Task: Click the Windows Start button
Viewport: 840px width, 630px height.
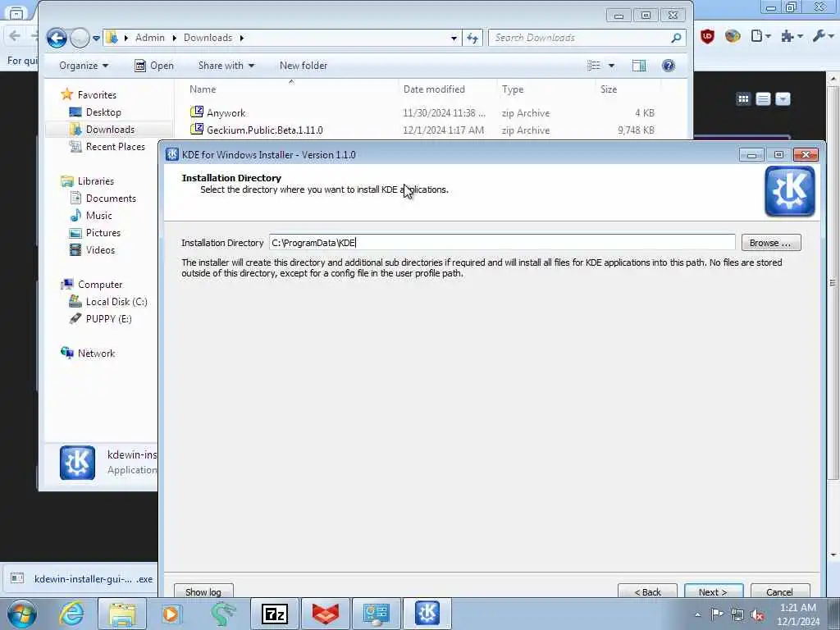Action: click(x=21, y=614)
